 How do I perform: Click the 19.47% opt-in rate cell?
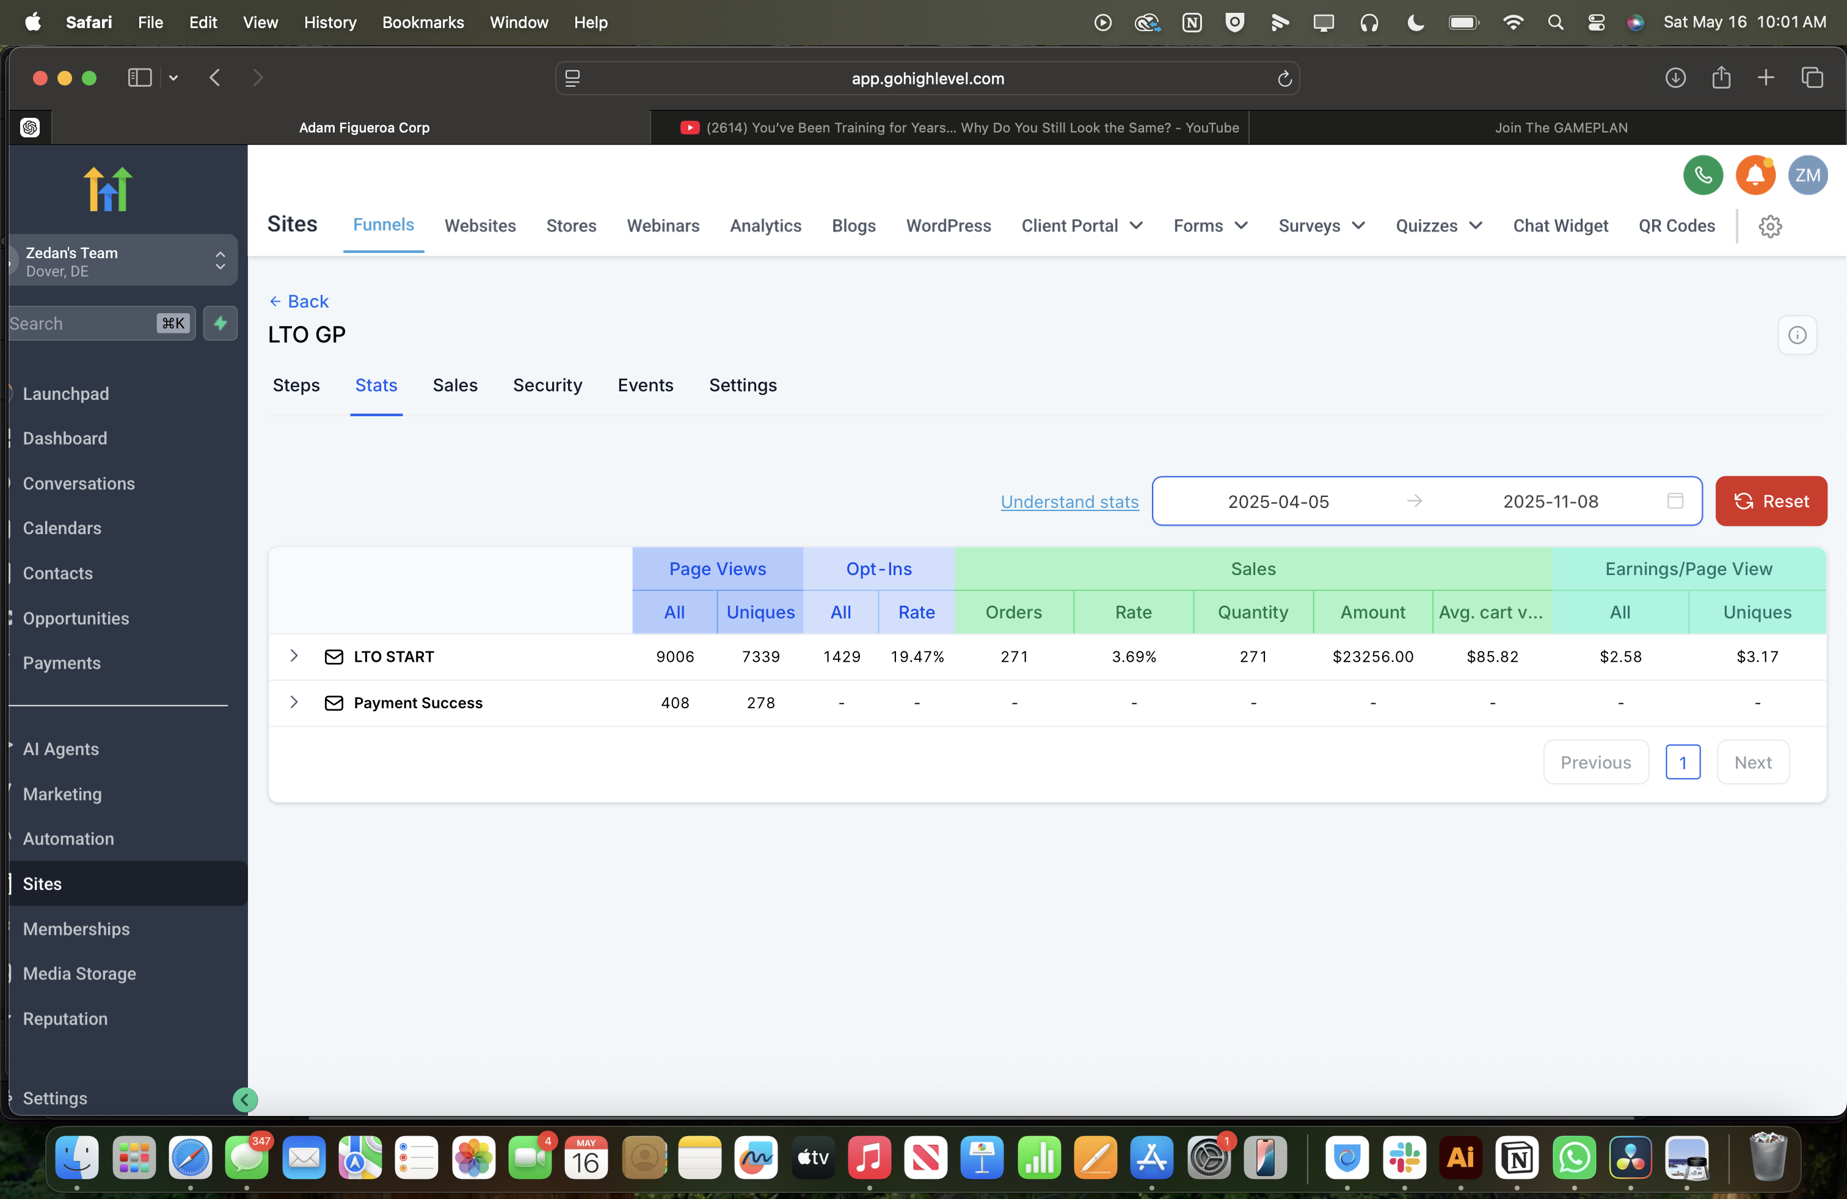coord(917,657)
